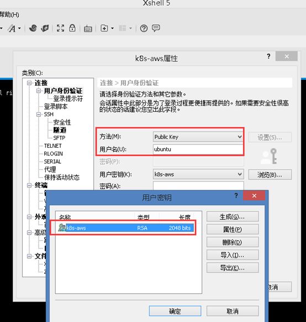Screen dimensions: 306x322
Task: Click the tile layout icon in toolbar
Action: point(123,28)
